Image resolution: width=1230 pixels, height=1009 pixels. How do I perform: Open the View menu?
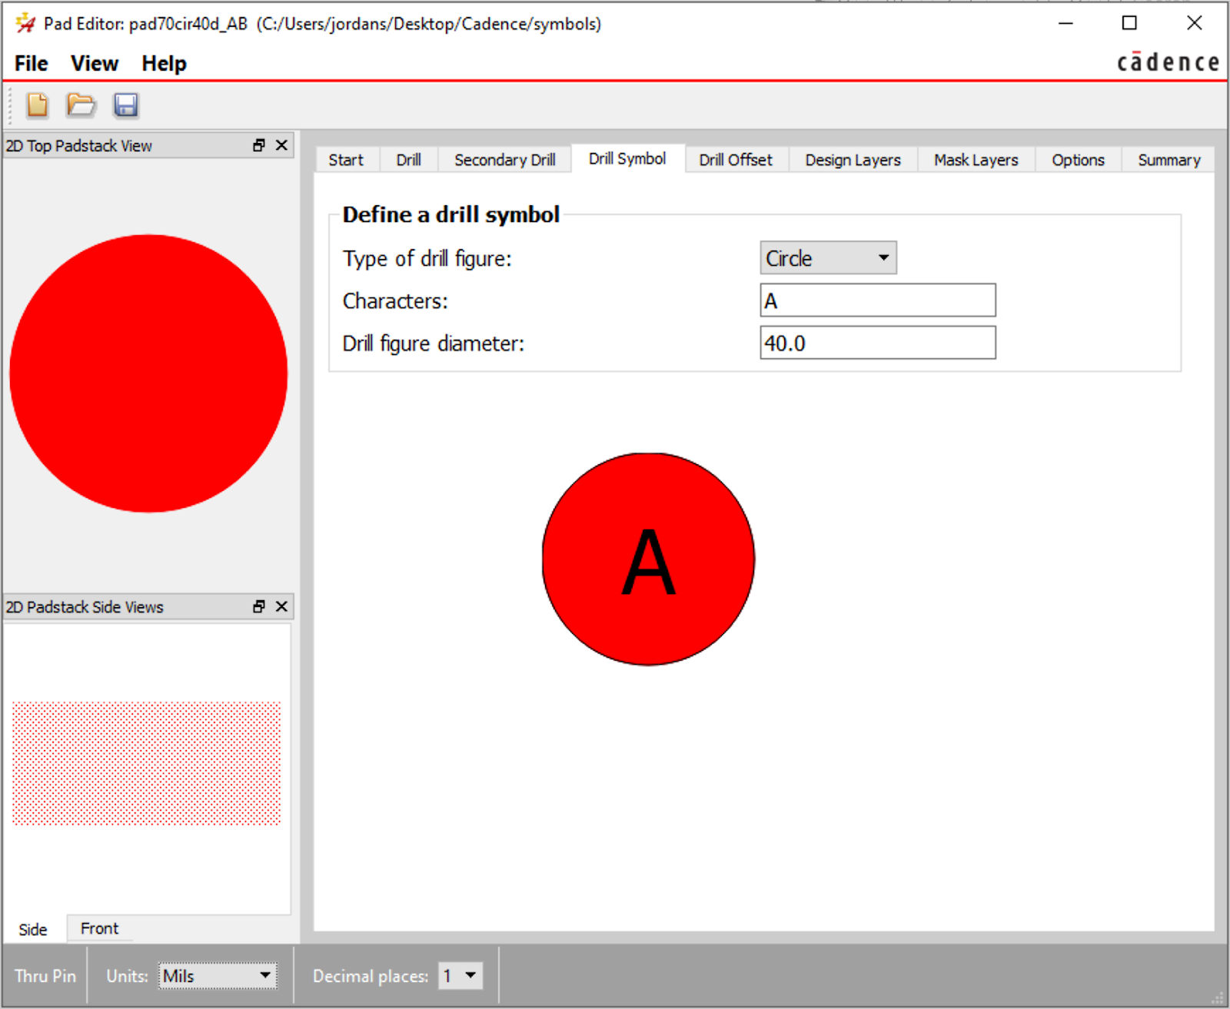pos(95,63)
